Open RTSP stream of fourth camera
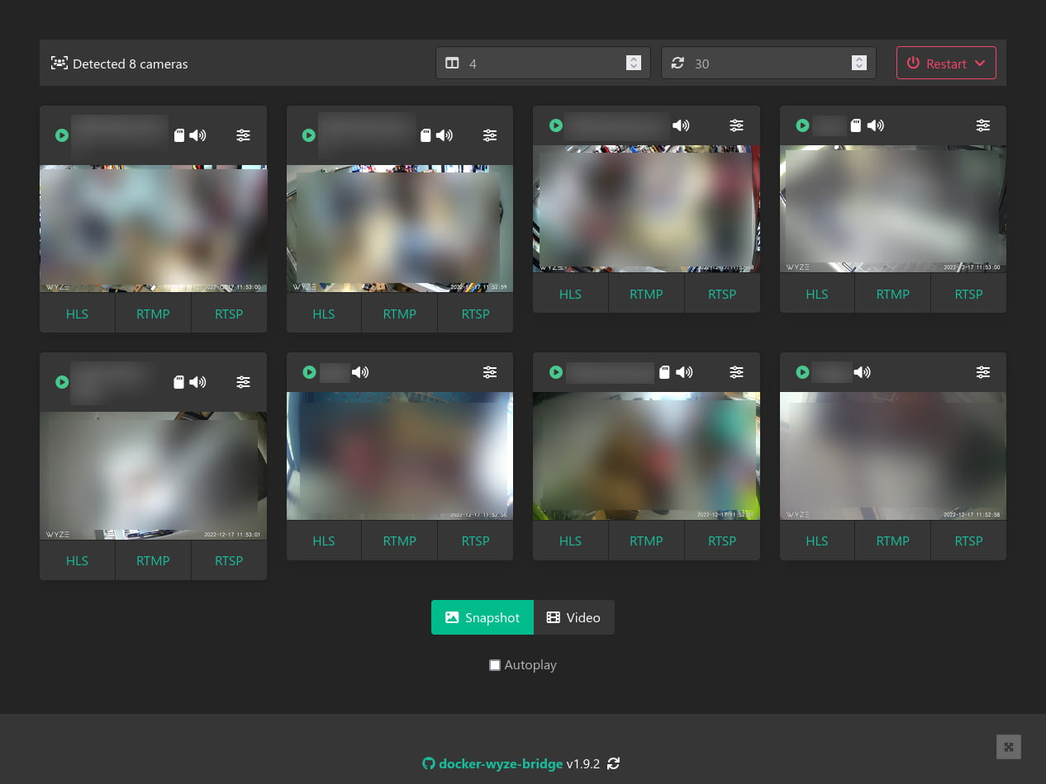 point(968,294)
